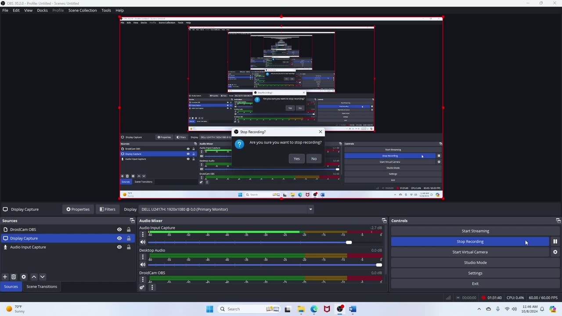Open DroidCam OBS mixer three-dot menu
This screenshot has width=562, height=316.
point(143,279)
